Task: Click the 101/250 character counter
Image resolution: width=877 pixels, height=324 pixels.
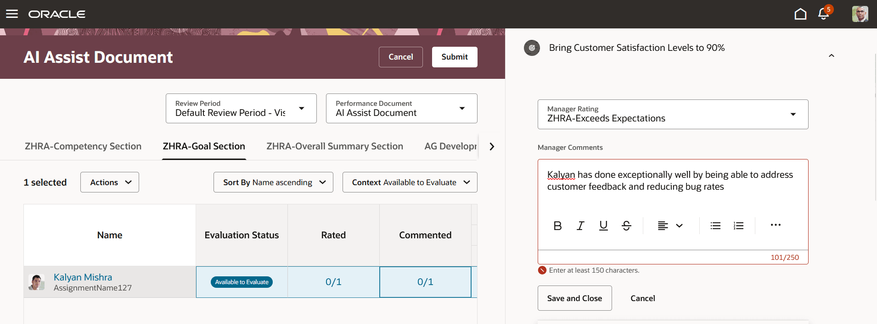Action: click(x=785, y=257)
